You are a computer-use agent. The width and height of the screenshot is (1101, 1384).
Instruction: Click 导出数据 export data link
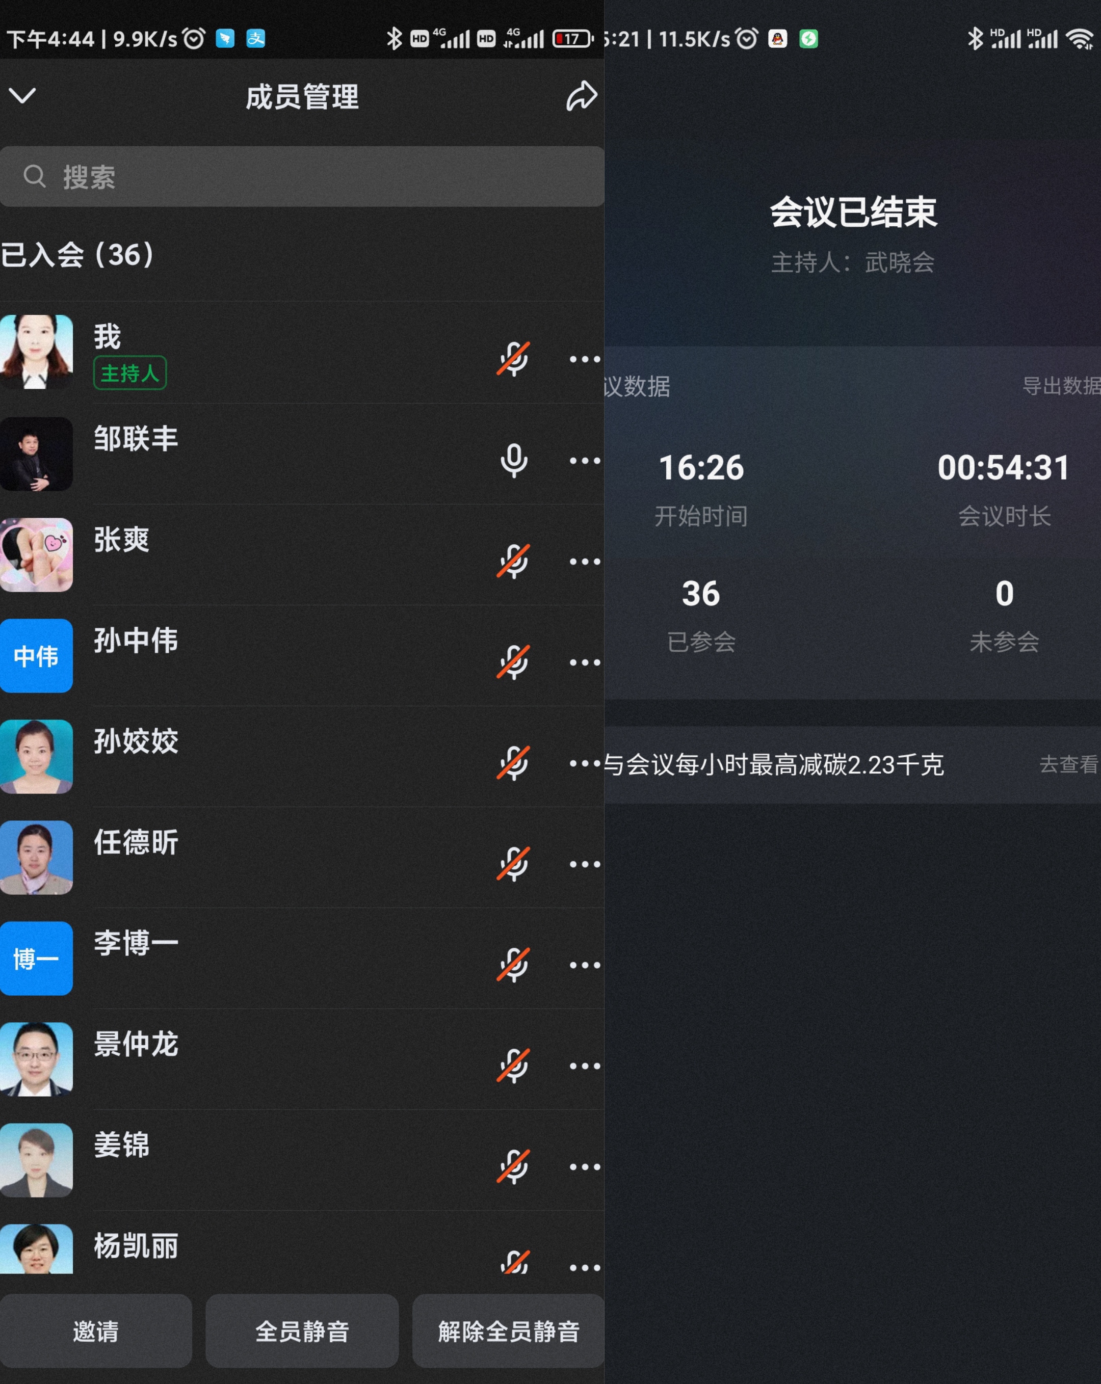tap(1061, 386)
